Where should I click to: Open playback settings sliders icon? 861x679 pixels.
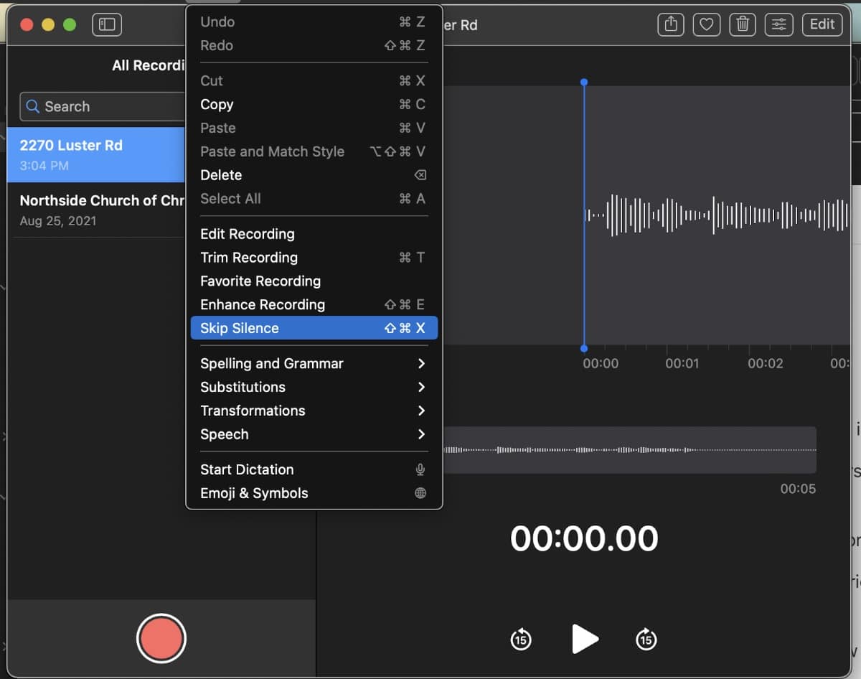[778, 24]
